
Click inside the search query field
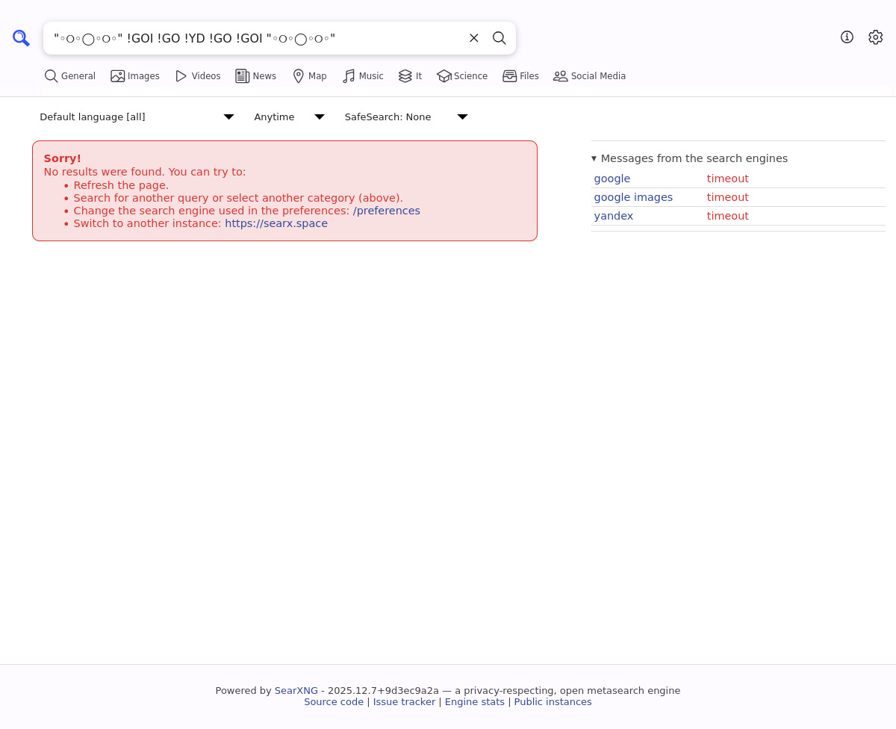coord(254,38)
